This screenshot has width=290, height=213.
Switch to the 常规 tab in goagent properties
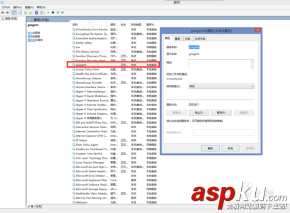coord(168,38)
